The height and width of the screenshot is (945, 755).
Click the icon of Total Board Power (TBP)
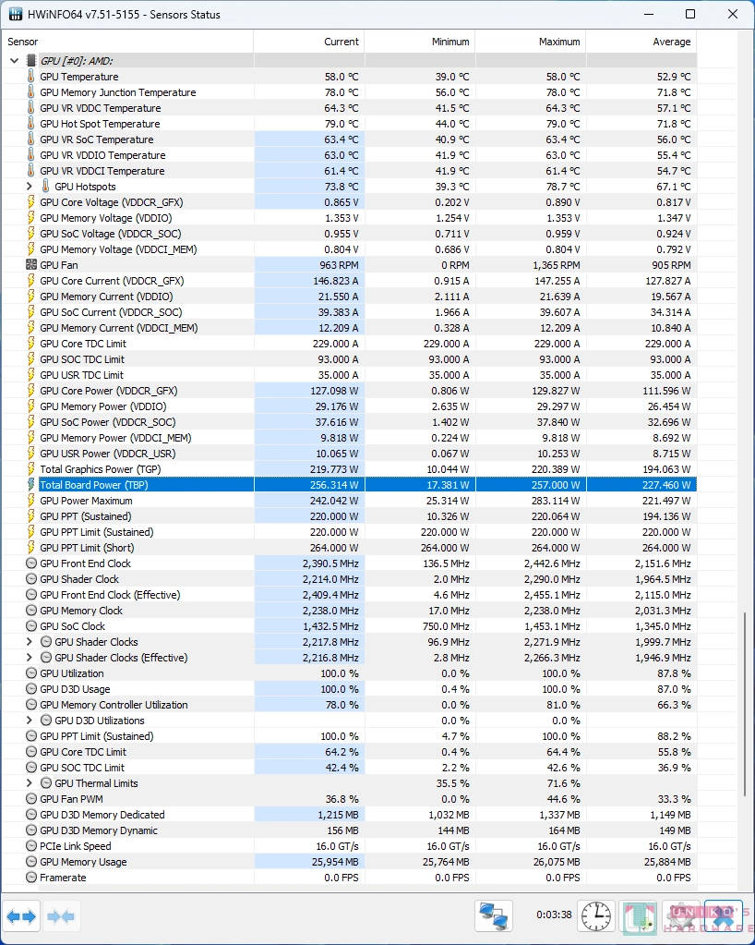[31, 485]
